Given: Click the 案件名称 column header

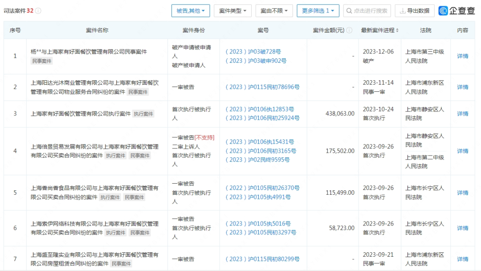Looking at the screenshot, I should pyautogui.click(x=97, y=30).
